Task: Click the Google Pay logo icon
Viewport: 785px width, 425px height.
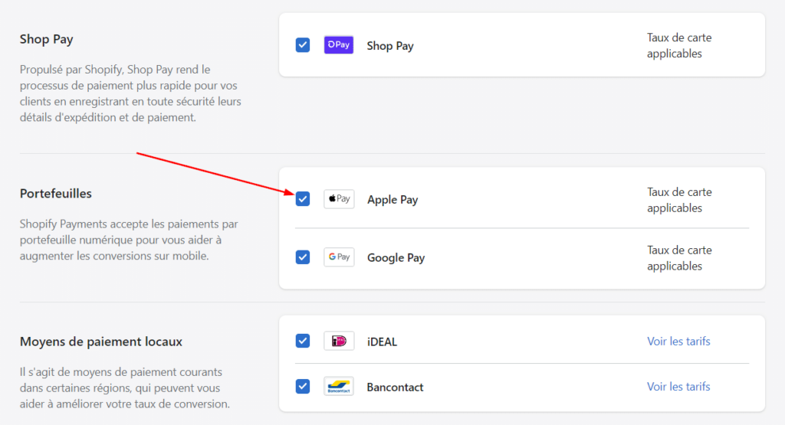Action: [339, 257]
